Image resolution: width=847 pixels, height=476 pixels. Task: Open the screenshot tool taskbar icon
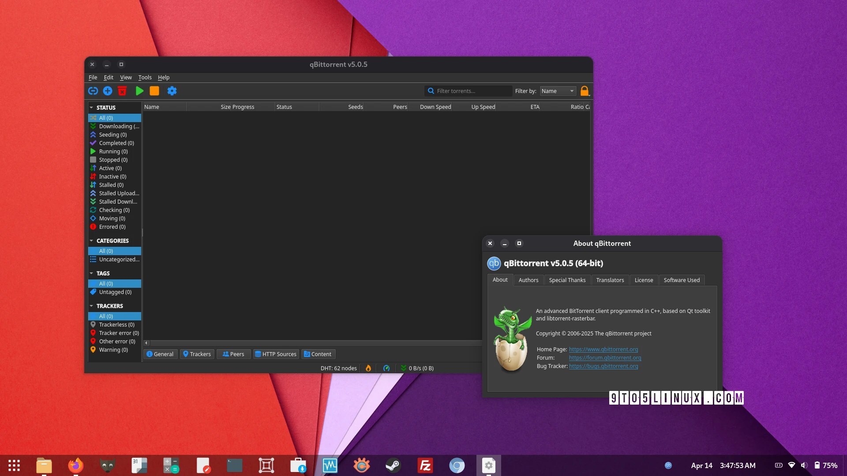[266, 465]
